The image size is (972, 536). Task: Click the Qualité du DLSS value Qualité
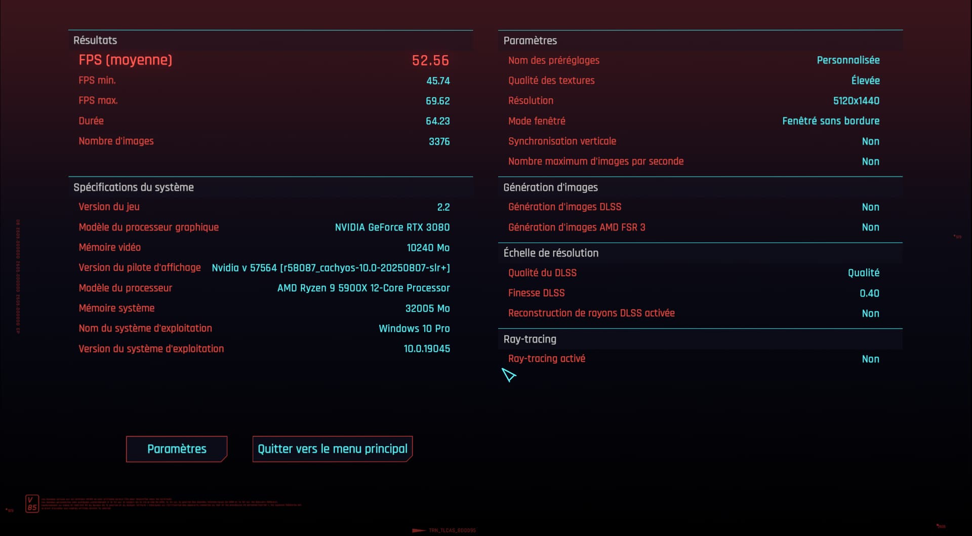863,273
